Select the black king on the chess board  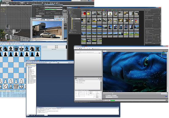point(21,49)
